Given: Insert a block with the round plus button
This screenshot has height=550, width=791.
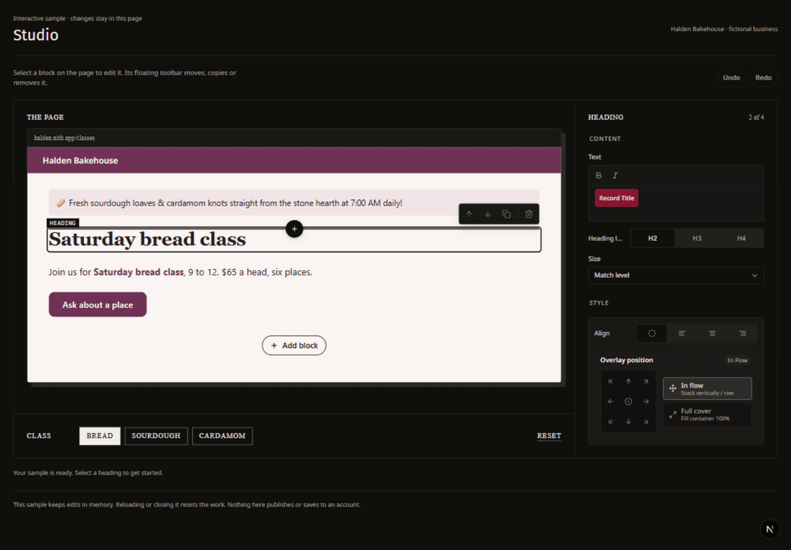Looking at the screenshot, I should (294, 229).
